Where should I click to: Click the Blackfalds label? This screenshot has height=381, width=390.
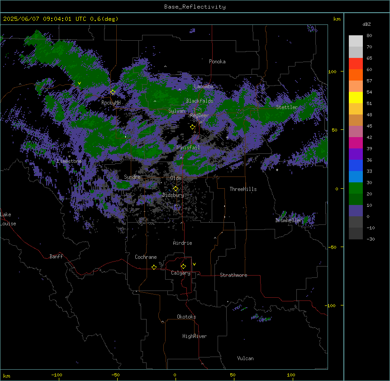point(200,101)
